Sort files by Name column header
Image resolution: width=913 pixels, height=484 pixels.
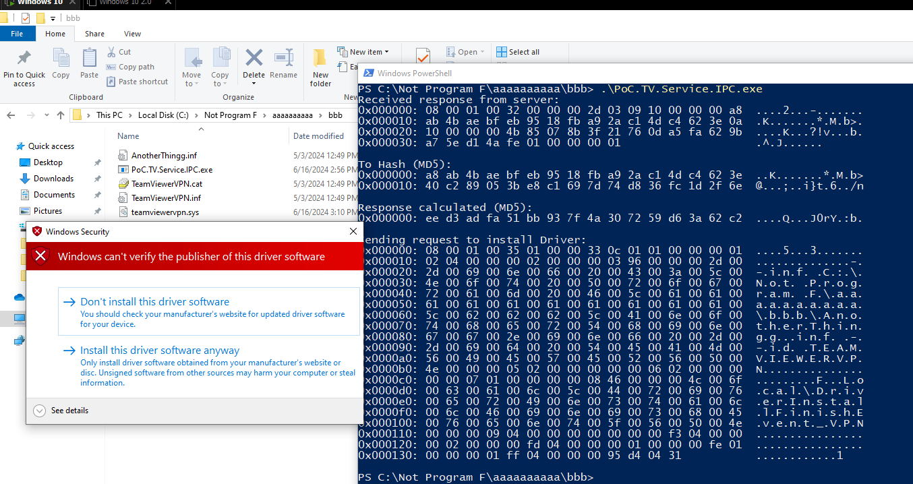pyautogui.click(x=129, y=135)
